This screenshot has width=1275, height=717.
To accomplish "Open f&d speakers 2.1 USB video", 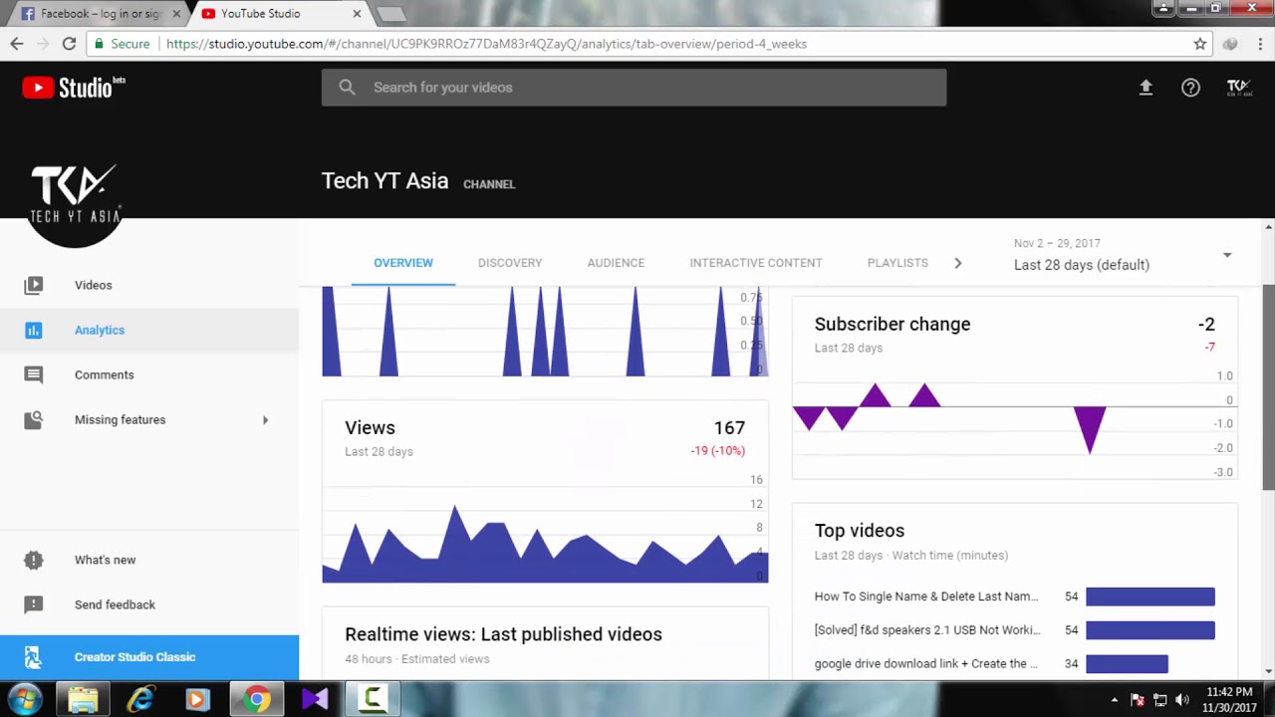I will [927, 630].
